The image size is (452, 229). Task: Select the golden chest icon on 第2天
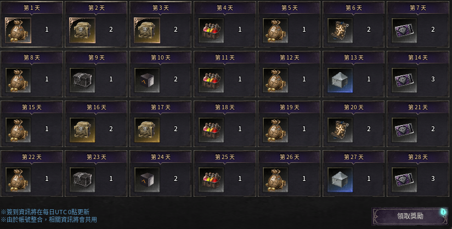82,30
